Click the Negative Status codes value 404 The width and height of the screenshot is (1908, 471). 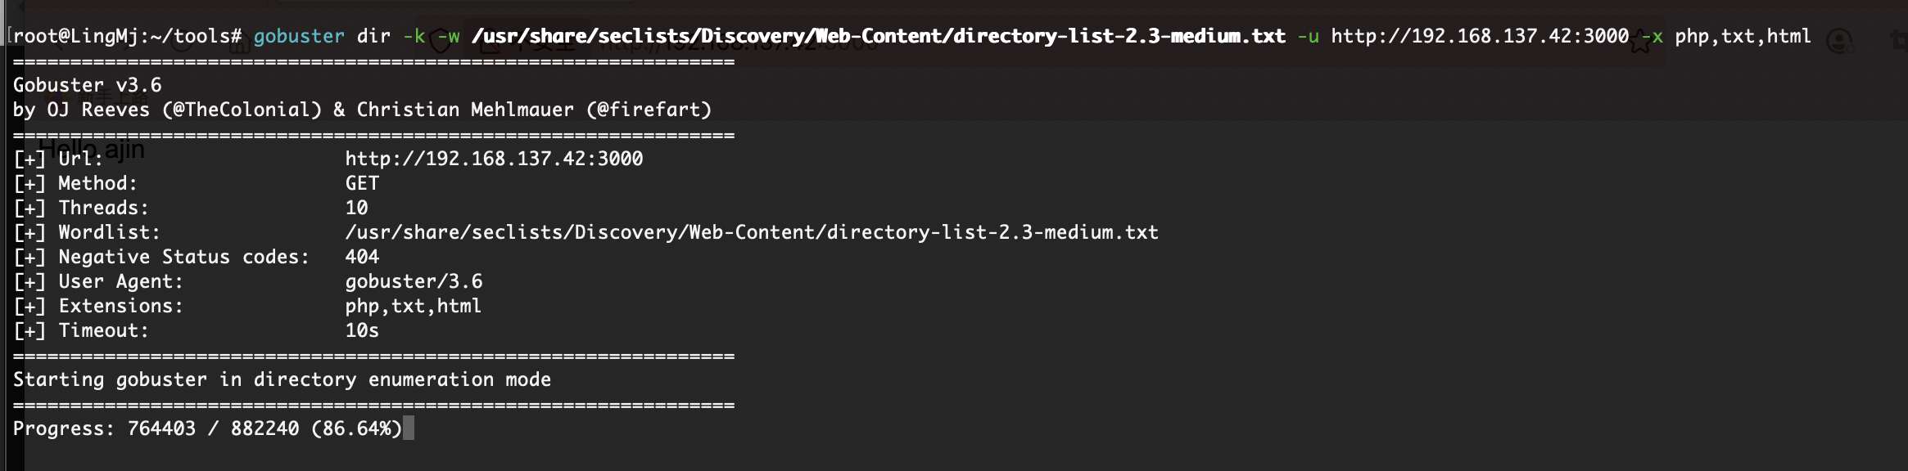tap(362, 257)
